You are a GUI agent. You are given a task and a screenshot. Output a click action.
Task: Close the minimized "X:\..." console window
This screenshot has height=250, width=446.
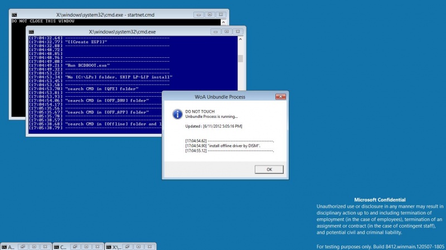coord(149,247)
